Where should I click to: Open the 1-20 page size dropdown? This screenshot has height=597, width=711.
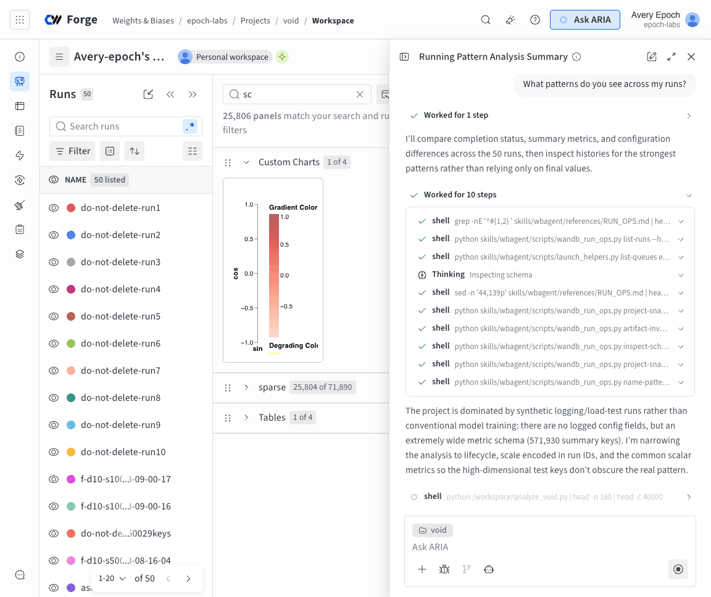pos(112,578)
